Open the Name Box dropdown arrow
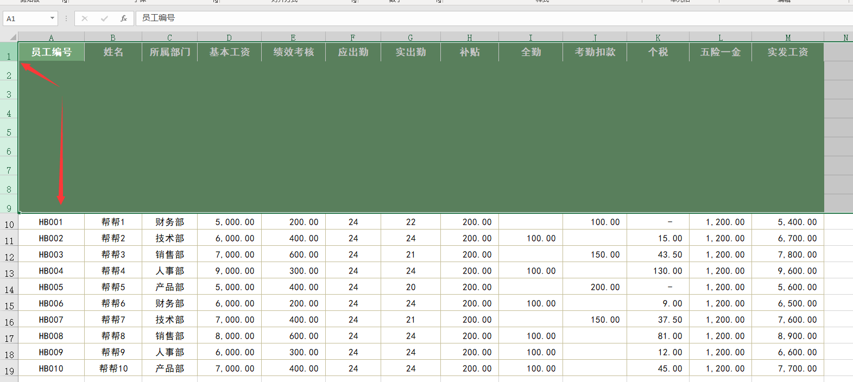 (x=52, y=18)
